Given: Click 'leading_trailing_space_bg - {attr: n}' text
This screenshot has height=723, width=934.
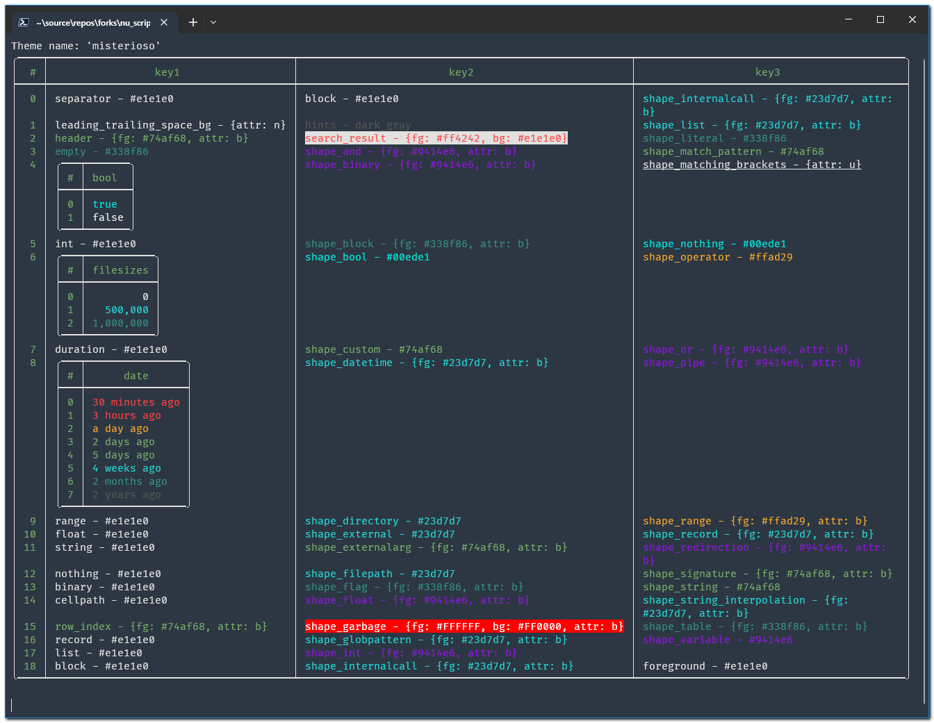Looking at the screenshot, I should tap(170, 125).
